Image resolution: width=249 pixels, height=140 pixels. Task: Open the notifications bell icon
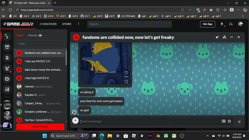222,24
